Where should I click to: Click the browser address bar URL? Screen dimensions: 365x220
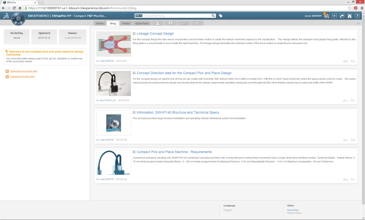82,8
